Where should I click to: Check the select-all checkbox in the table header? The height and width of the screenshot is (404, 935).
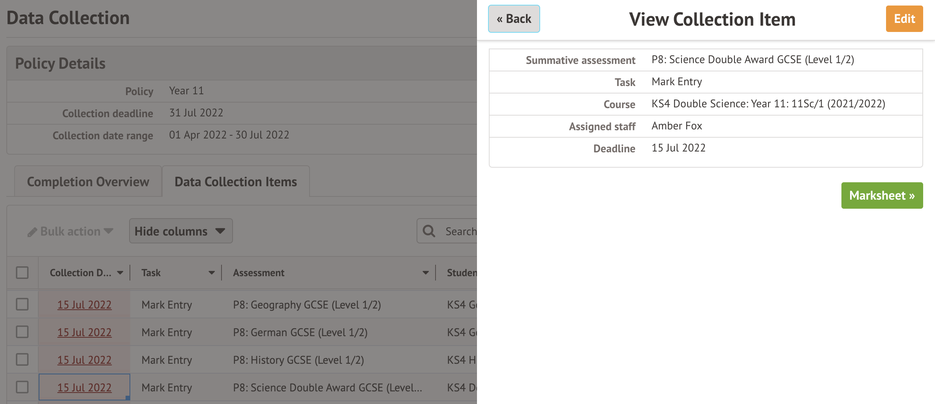22,272
